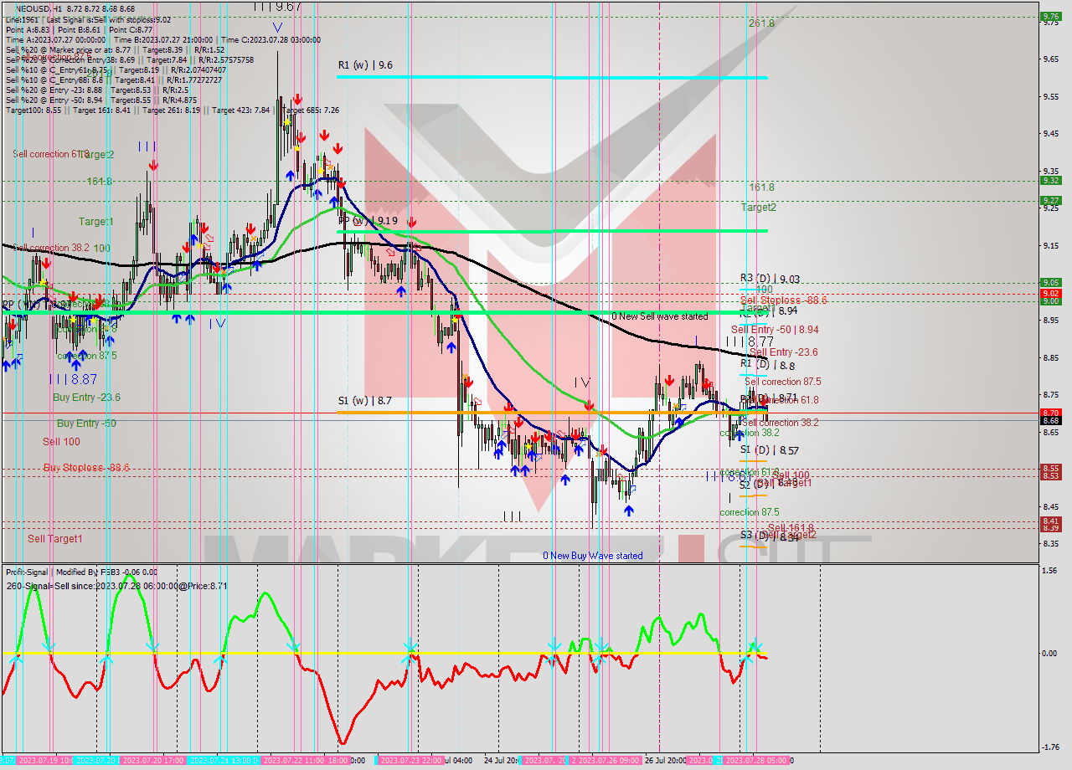Click the 'R1 (D) | 8.8' daily resistance label

[767, 365]
